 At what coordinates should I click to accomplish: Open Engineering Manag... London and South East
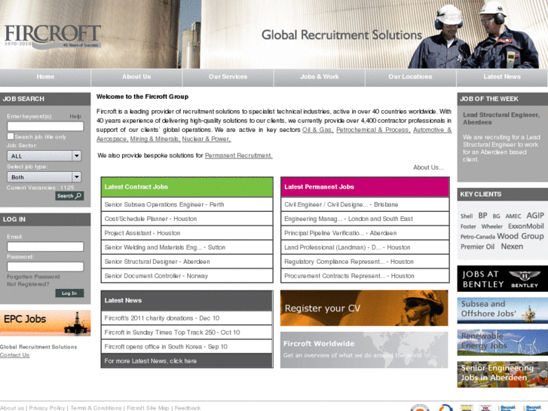365,219
